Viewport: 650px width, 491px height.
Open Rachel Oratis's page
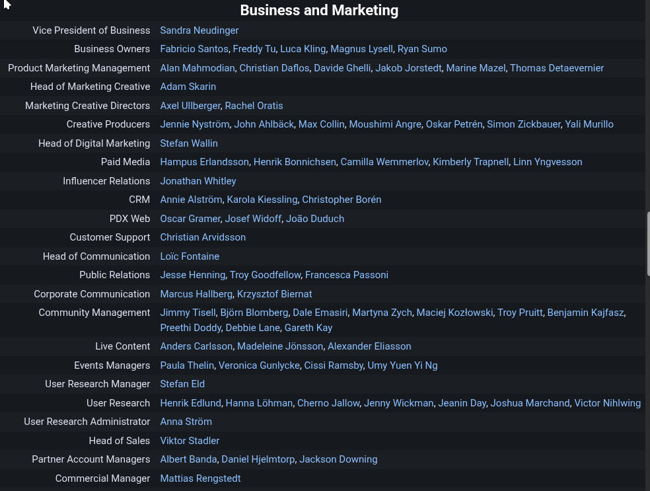254,106
